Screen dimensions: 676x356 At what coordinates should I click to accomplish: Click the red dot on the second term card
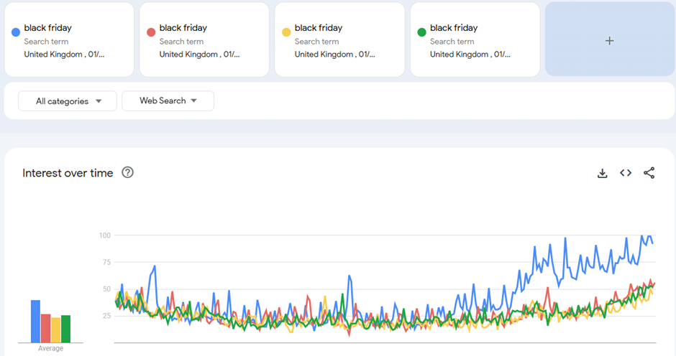[x=150, y=32]
